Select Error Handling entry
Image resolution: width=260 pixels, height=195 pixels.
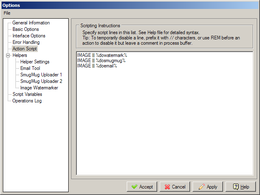pos(26,42)
